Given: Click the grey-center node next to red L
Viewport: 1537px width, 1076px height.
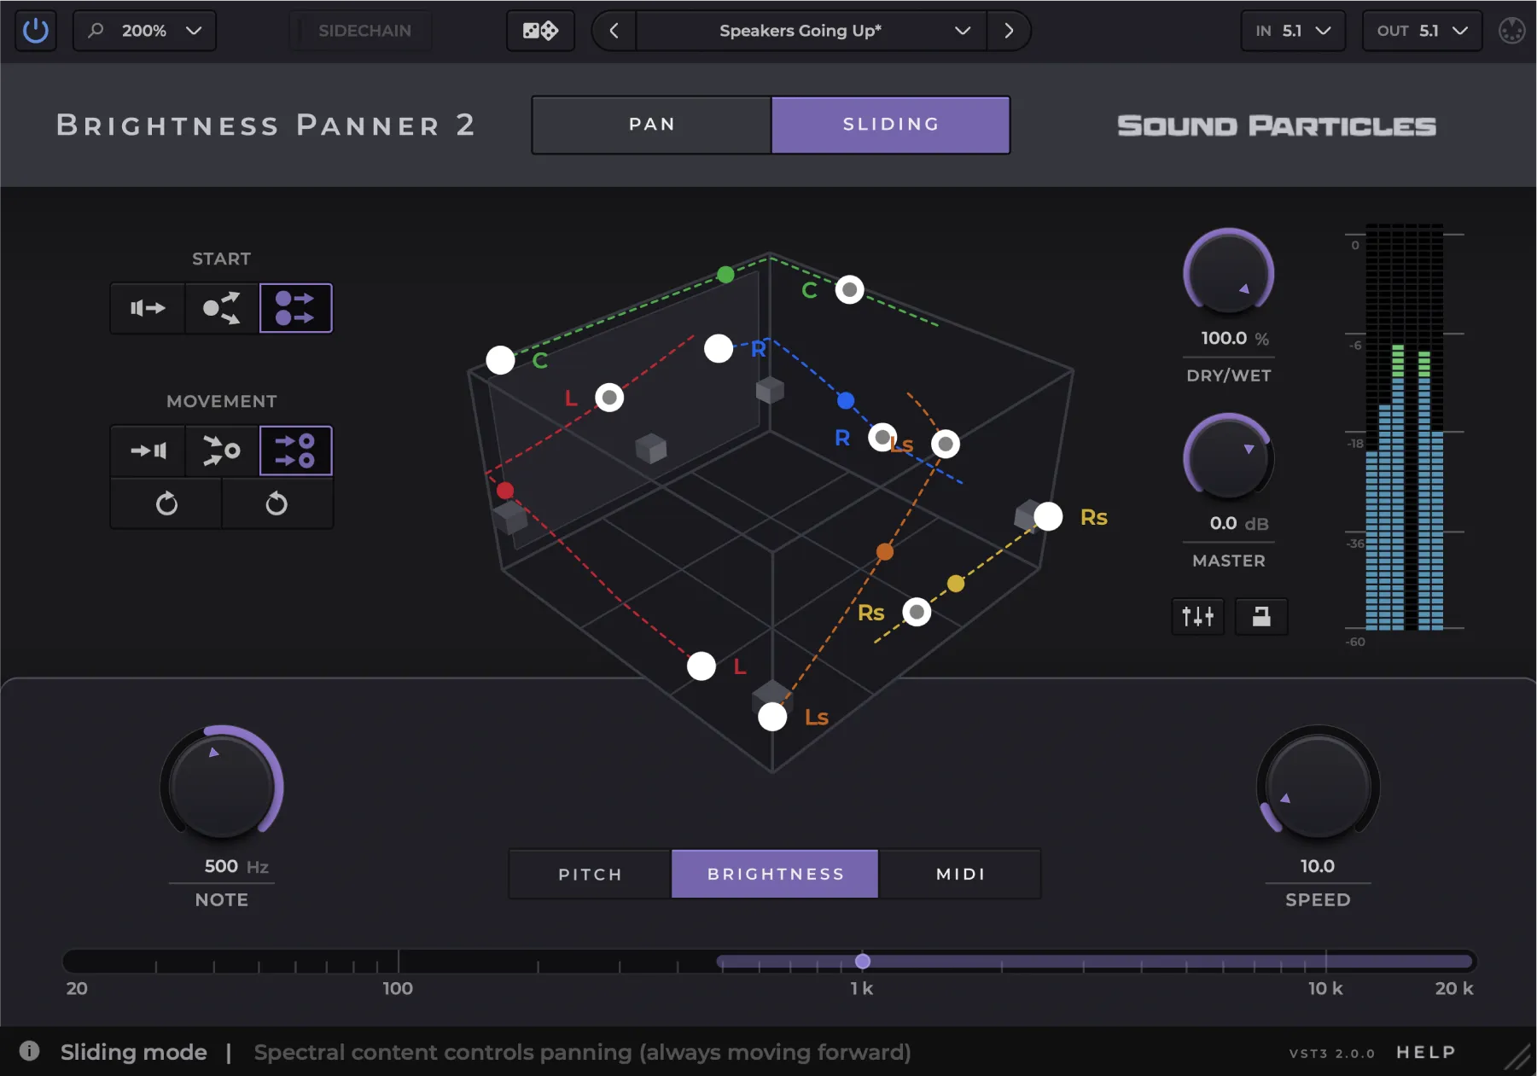Looking at the screenshot, I should pyautogui.click(x=609, y=398).
